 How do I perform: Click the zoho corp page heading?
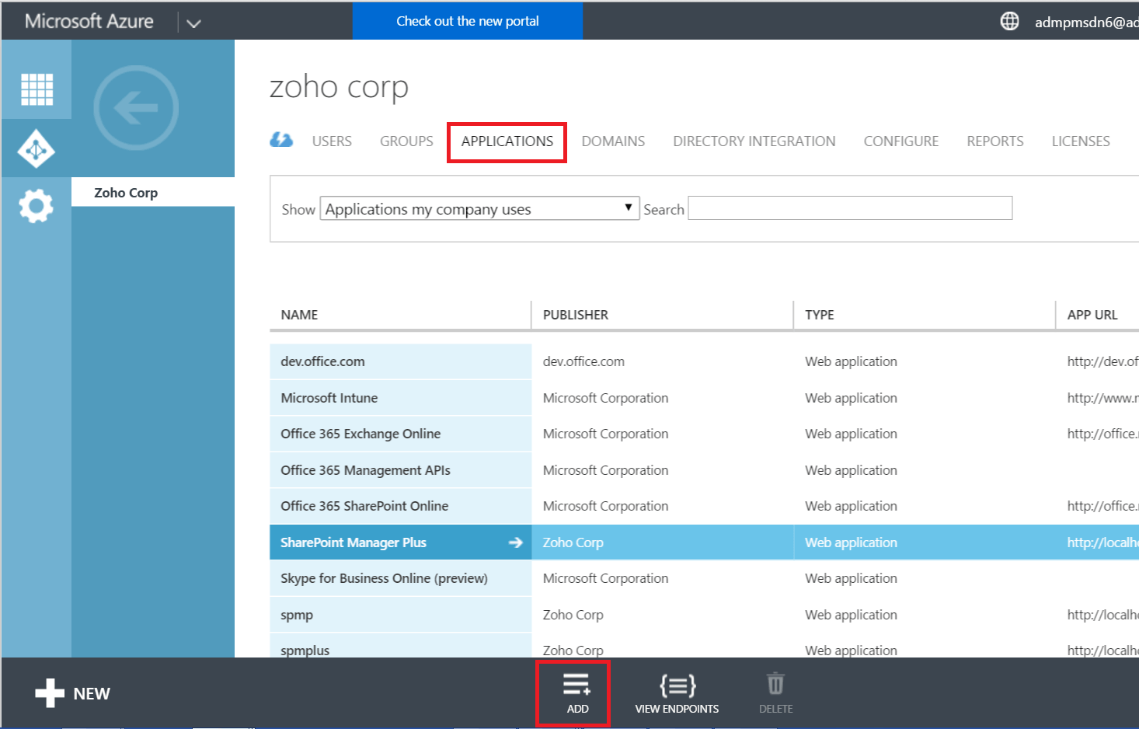[x=339, y=86]
